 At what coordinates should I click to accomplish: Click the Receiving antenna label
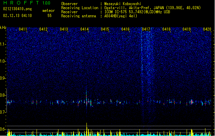tap(79, 16)
